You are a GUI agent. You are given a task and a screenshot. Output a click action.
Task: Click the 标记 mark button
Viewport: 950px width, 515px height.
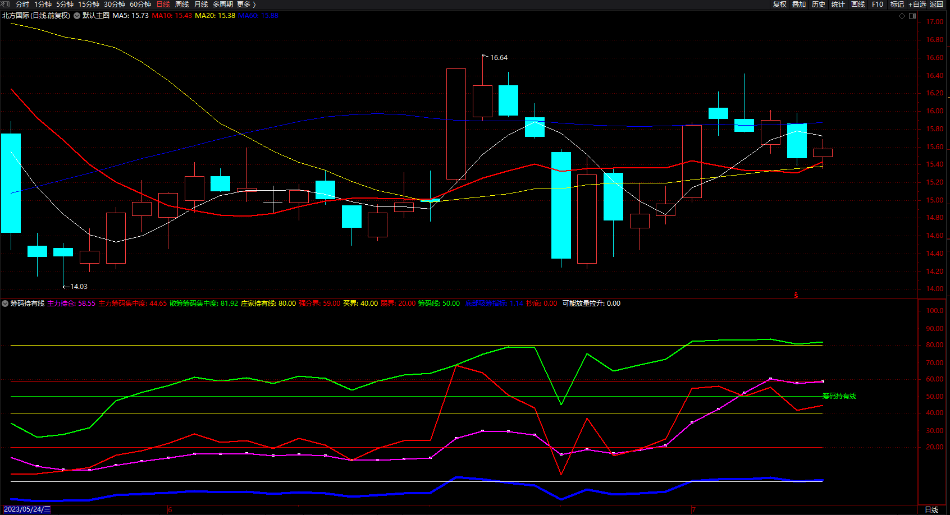897,4
